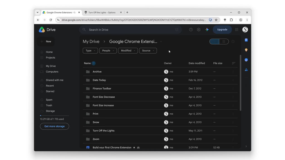This screenshot has height=160, width=285.
Task: Bookmark this page with star icon
Action: [x=216, y=20]
